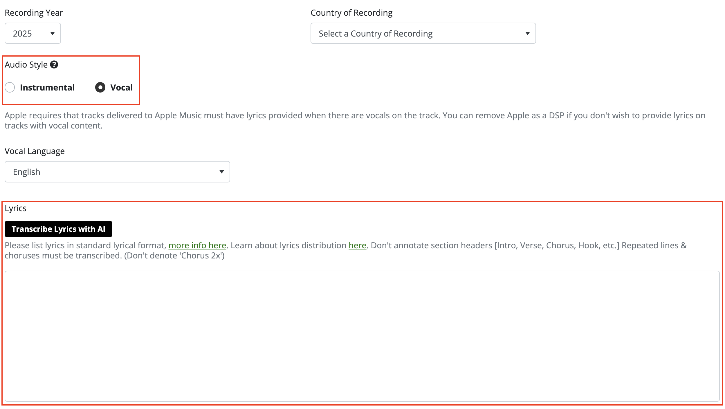Click the arrow on the Country of Recording selector

point(527,33)
